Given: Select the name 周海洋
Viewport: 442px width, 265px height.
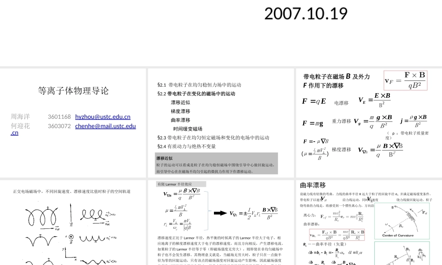Looking at the screenshot, I should (x=20, y=117).
